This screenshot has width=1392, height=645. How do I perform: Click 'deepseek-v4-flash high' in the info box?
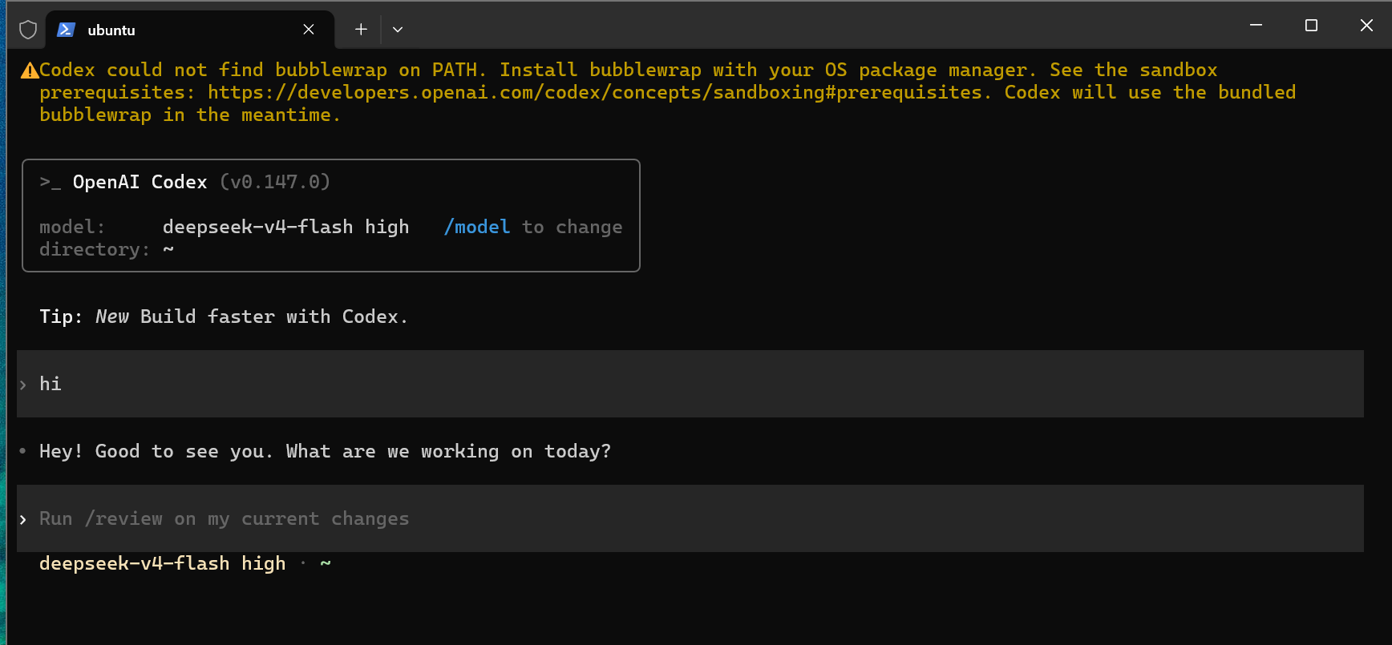coord(285,227)
